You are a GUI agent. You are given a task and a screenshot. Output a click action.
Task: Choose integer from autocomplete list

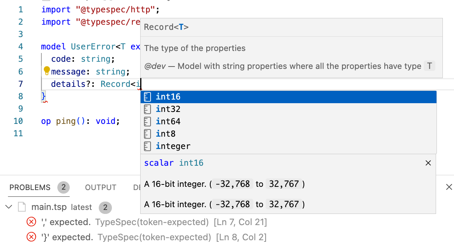pos(173,146)
